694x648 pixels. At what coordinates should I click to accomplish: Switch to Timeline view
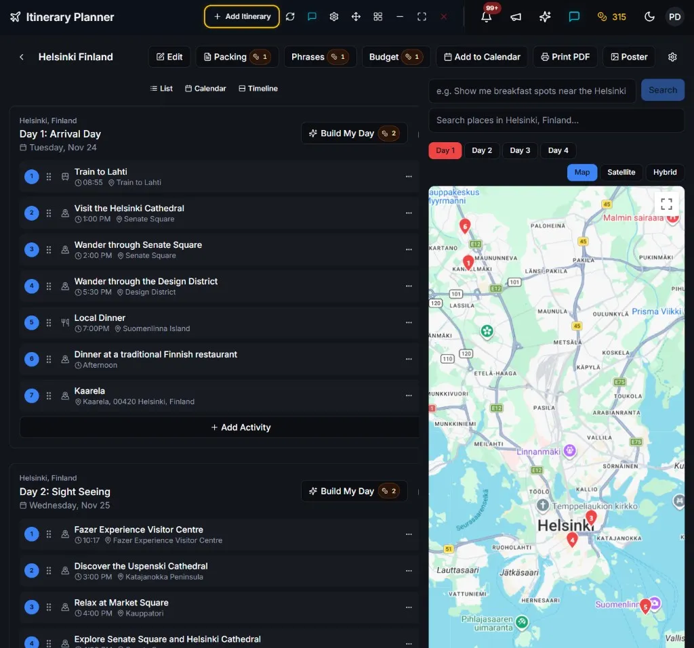258,89
